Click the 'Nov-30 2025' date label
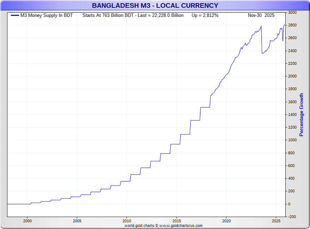Image resolution: width=310 pixels, height=229 pixels. [261, 16]
